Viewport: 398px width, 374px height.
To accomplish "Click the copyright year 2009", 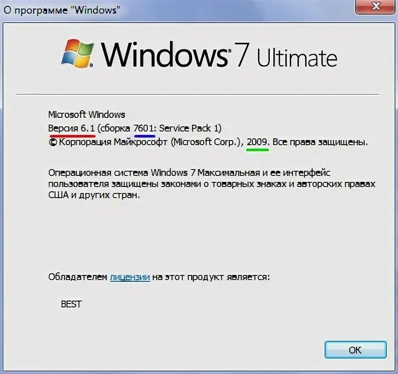I will click(257, 142).
